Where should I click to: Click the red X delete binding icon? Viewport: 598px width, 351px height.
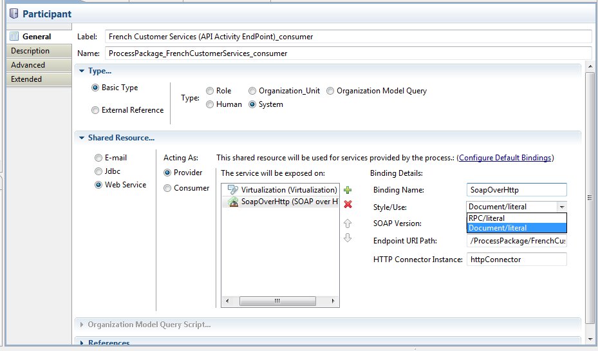(348, 204)
